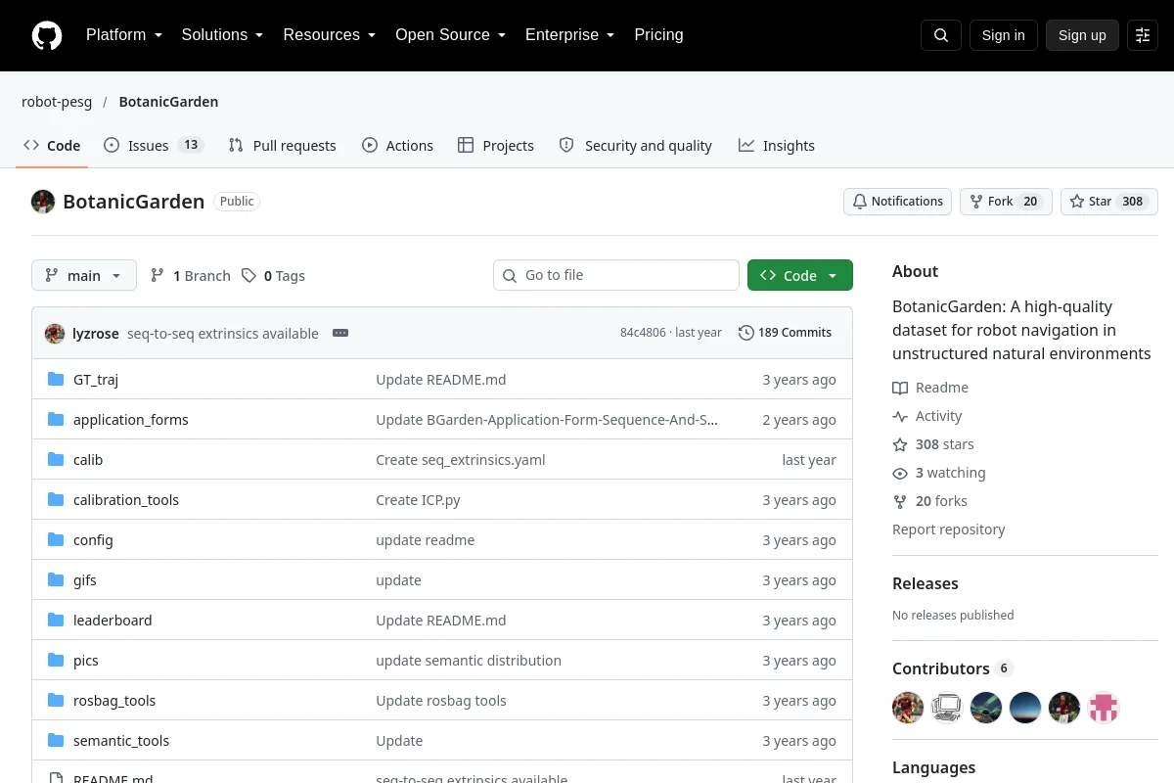
Task: Click the gifs folder icon
Action: [56, 580]
